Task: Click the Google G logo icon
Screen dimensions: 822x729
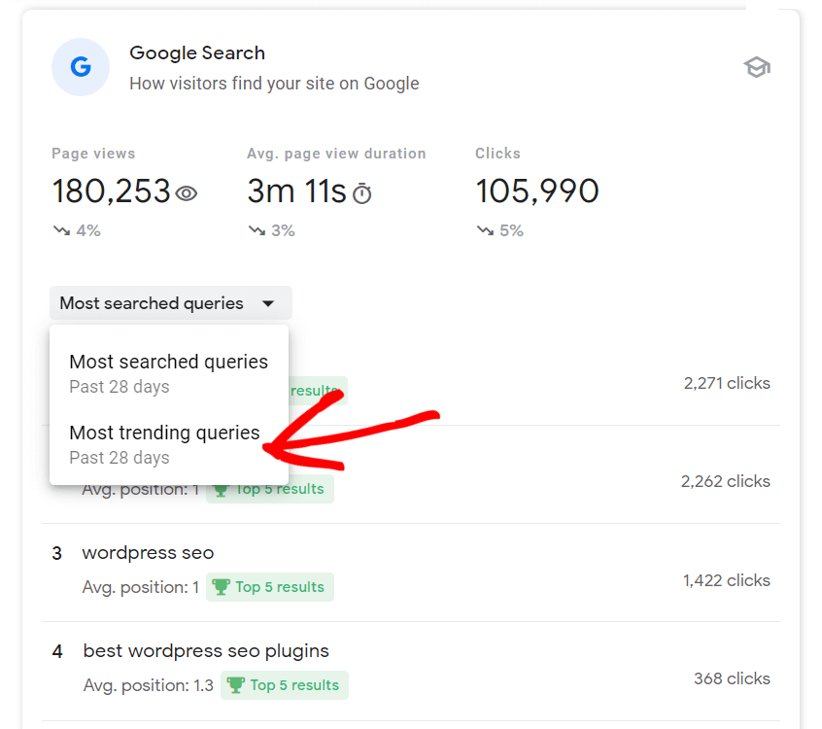Action: (81, 67)
